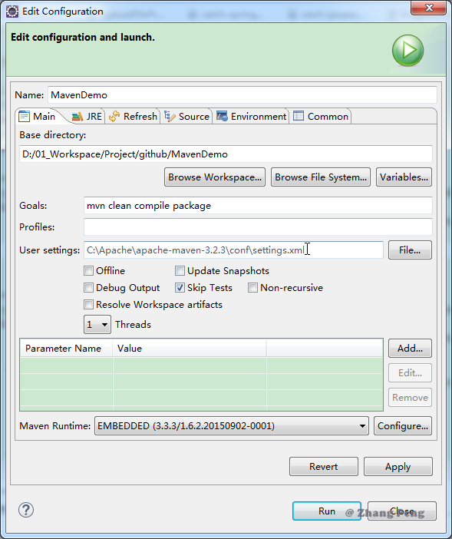The height and width of the screenshot is (539, 452).
Task: Expand the Maven Runtime dropdown
Action: 232,426
